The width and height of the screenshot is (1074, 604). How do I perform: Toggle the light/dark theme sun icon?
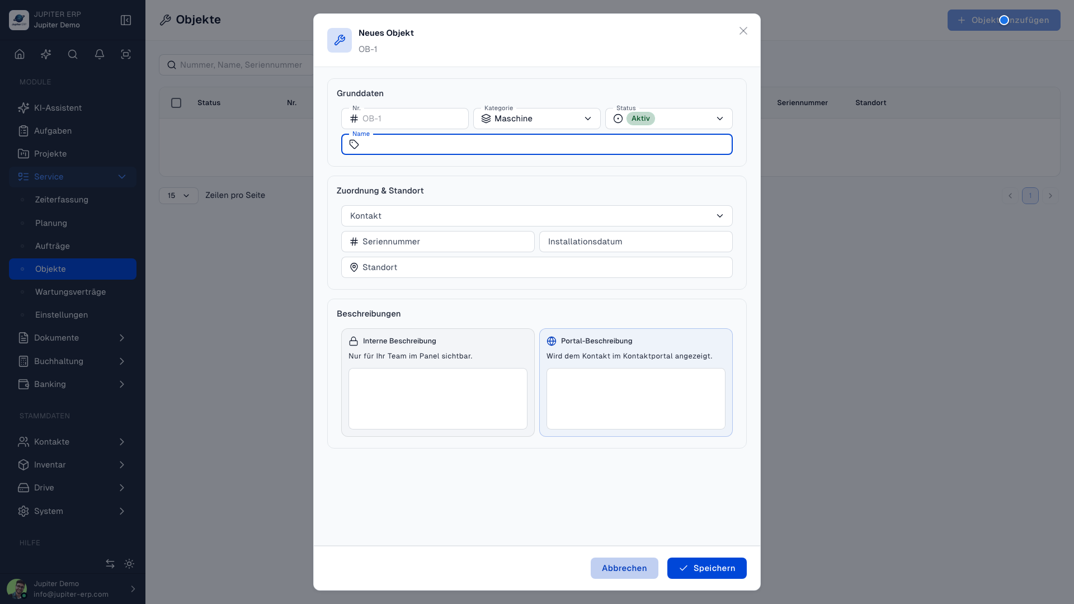(x=129, y=564)
